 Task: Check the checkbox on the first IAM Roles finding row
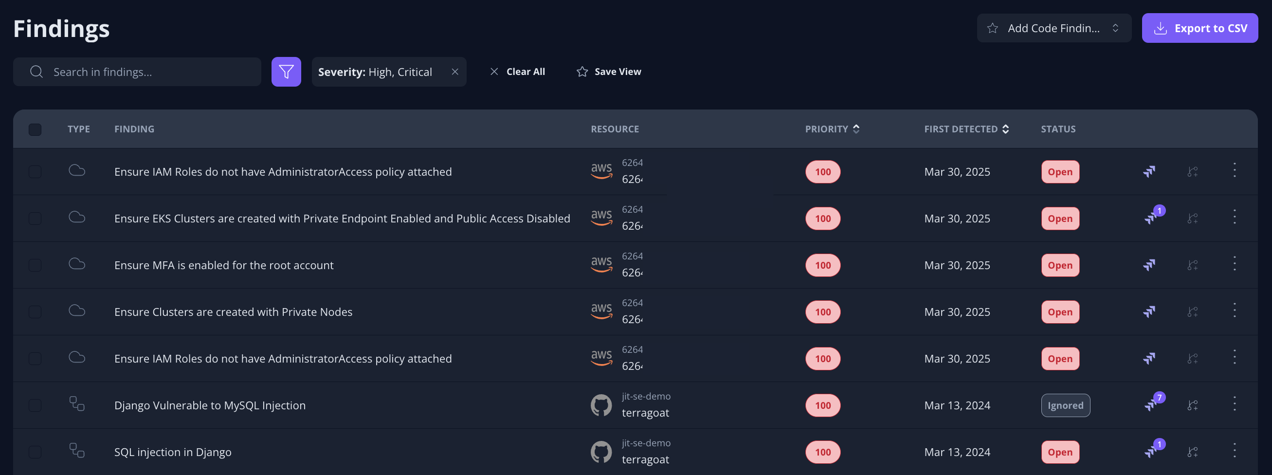(35, 171)
